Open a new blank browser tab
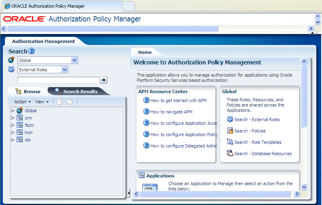The width and height of the screenshot is (322, 205). click(129, 6)
